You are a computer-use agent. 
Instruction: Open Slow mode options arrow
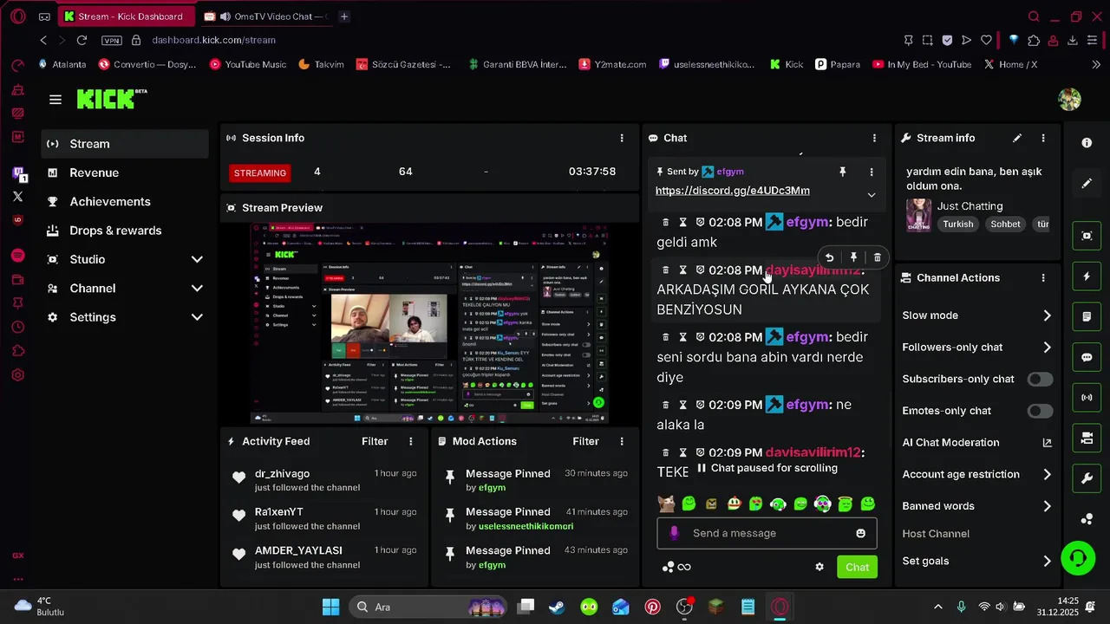pyautogui.click(x=1047, y=315)
